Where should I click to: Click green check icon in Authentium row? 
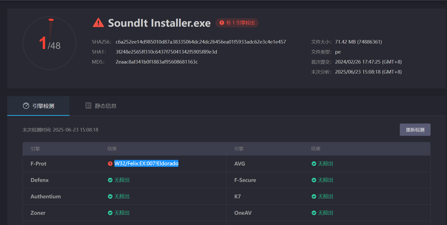click(110, 196)
